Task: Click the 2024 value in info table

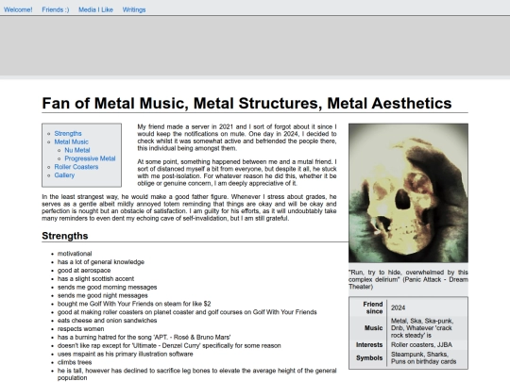Action: click(x=399, y=307)
